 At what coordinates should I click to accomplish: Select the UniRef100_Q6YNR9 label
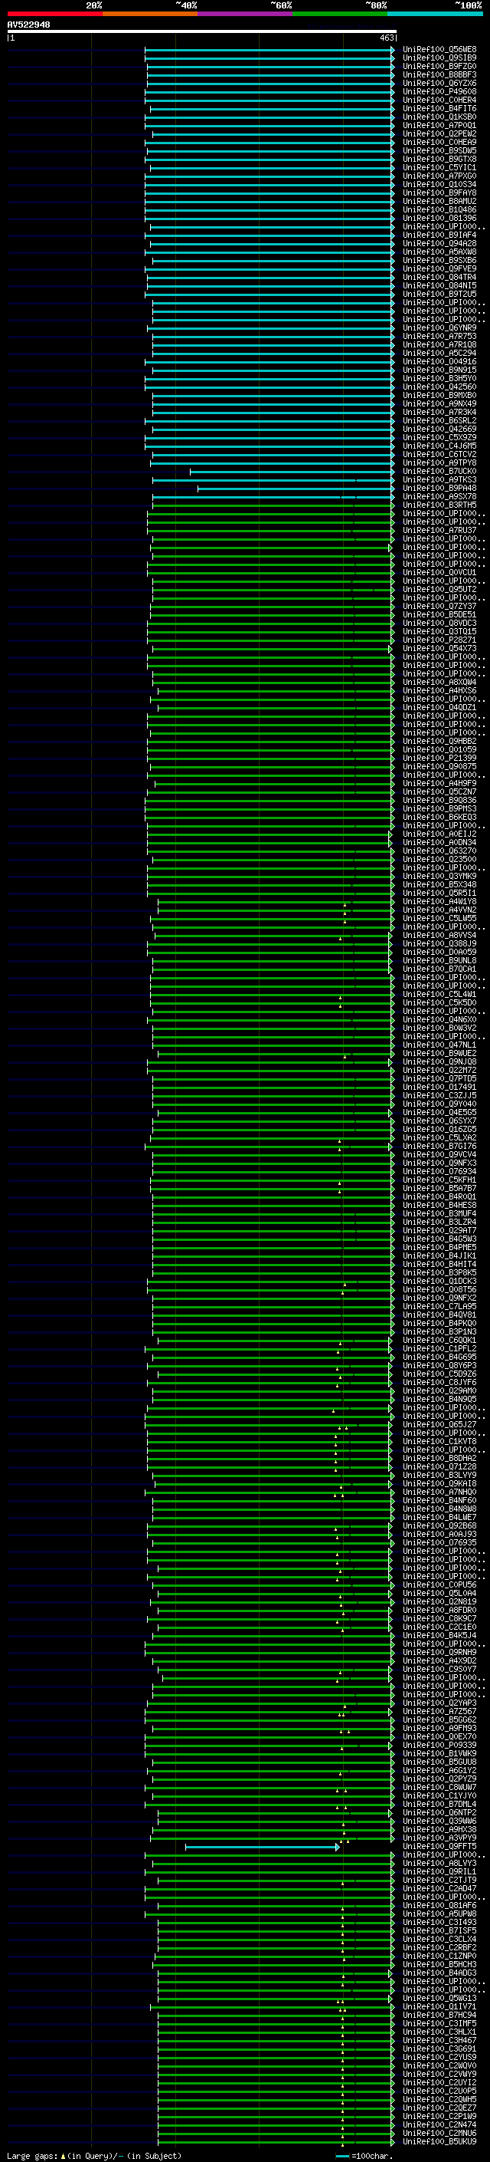pos(439,328)
